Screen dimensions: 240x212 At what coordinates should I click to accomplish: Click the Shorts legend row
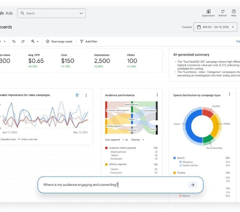point(205,196)
